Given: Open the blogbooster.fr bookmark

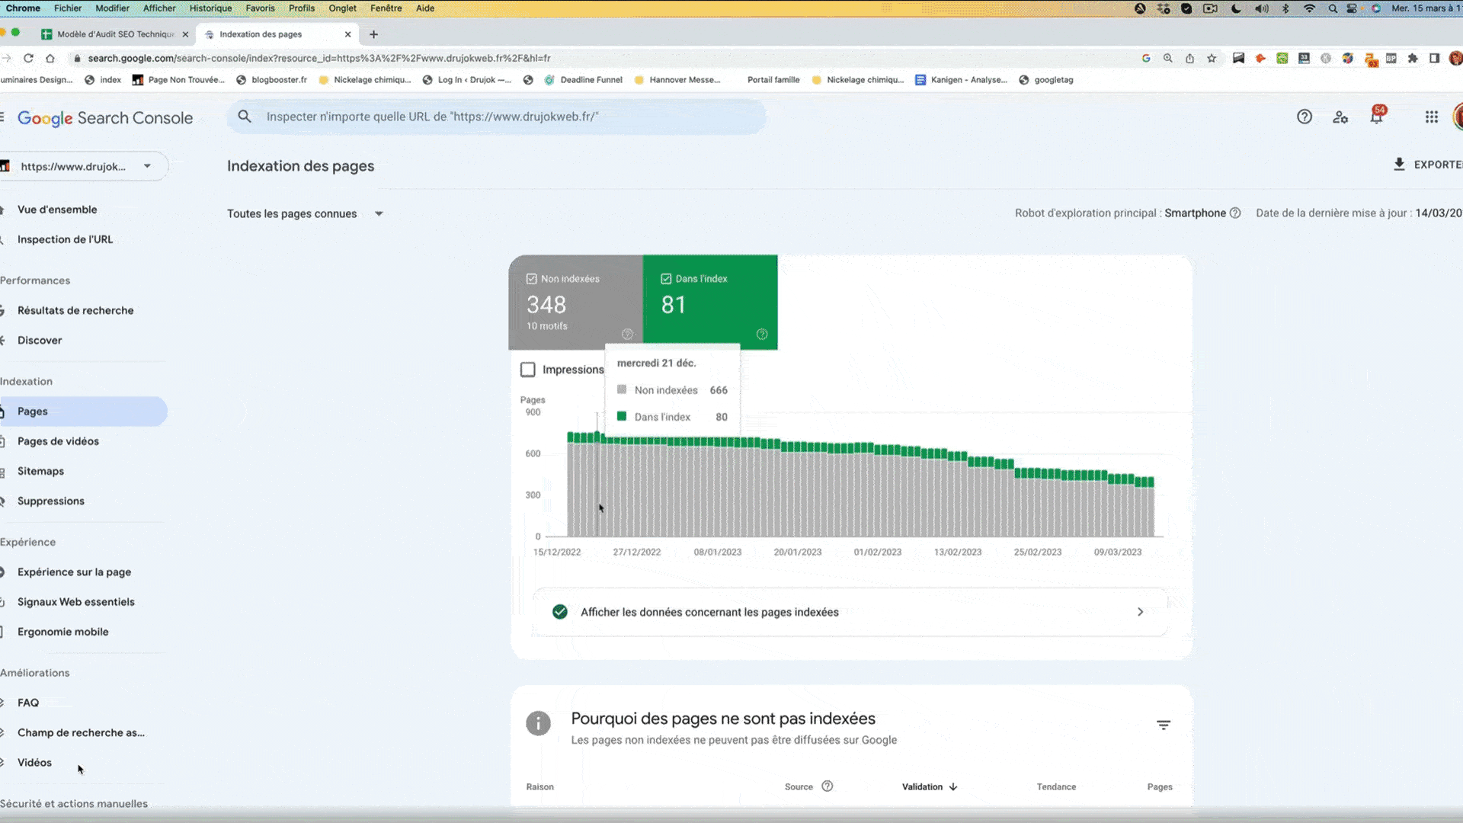Looking at the screenshot, I should (x=272, y=80).
